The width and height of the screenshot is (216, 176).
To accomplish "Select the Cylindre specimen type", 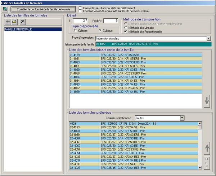I will coord(75,31).
